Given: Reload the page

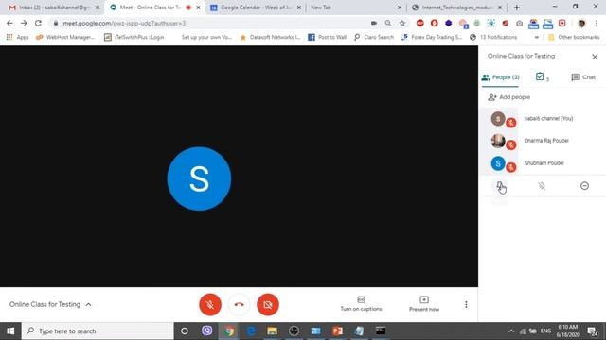Looking at the screenshot, I should tap(38, 23).
